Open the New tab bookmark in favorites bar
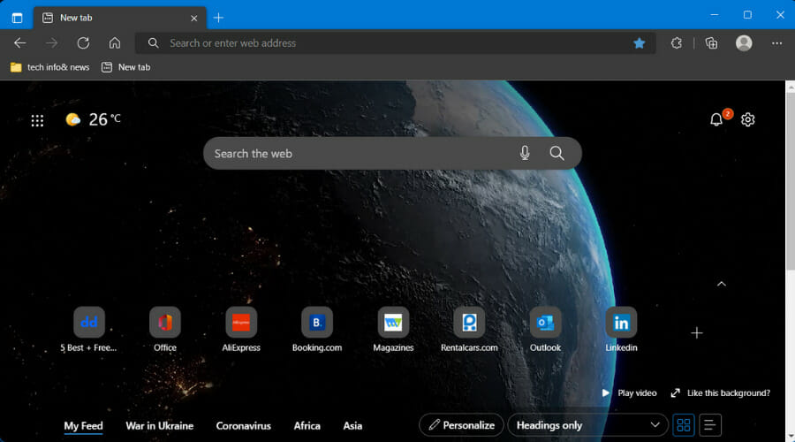This screenshot has width=795, height=442. point(125,67)
